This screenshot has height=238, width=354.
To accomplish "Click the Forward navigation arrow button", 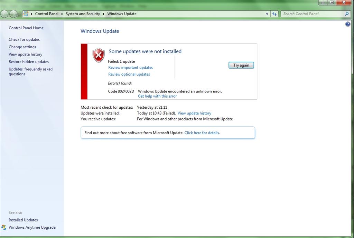I will coord(13,14).
